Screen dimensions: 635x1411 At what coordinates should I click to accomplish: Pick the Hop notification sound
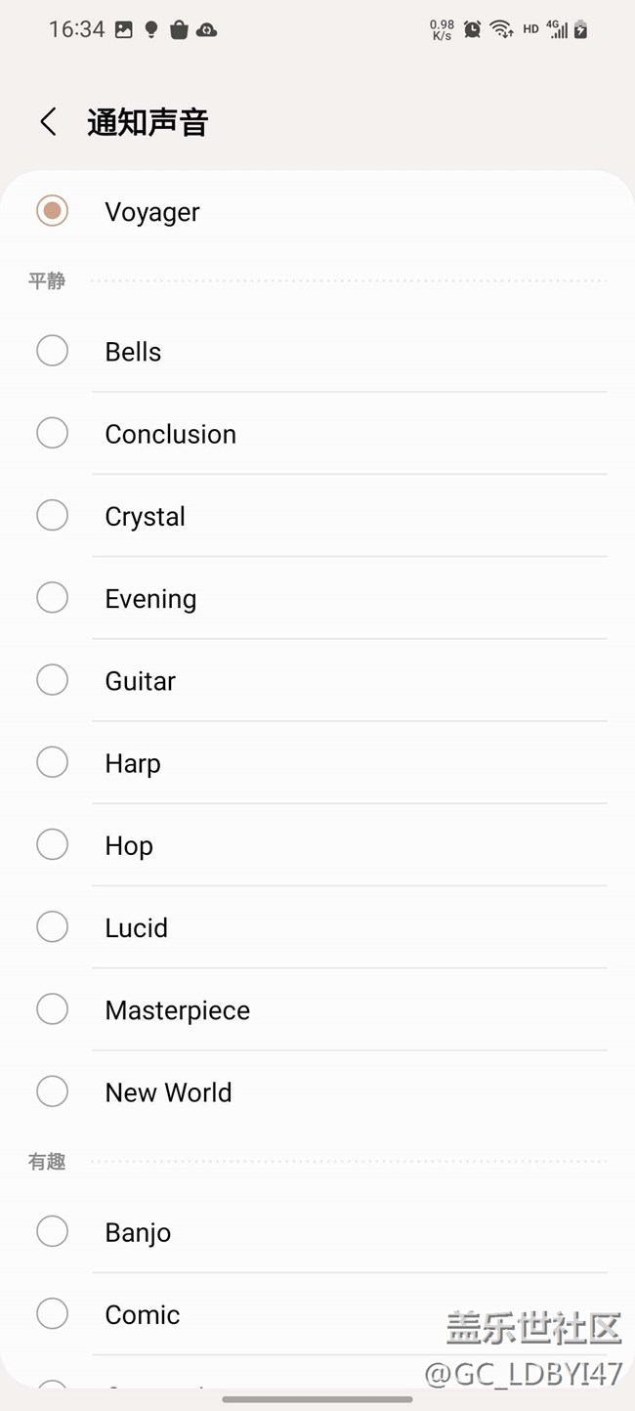(52, 844)
